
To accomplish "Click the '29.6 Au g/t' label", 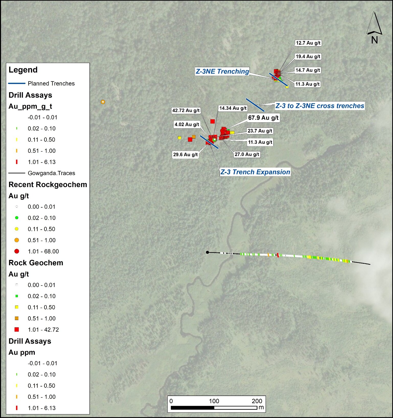I will 185,155.
